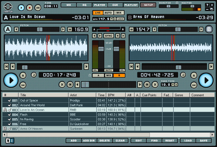Click deck A waveform display
The width and height of the screenshot is (217, 147).
46,48
